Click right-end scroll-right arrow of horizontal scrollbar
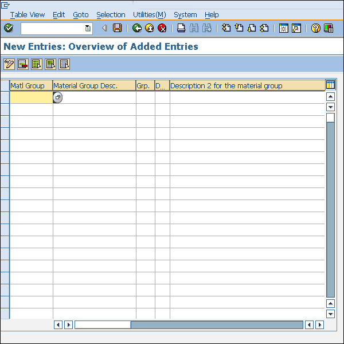 [x=320, y=325]
